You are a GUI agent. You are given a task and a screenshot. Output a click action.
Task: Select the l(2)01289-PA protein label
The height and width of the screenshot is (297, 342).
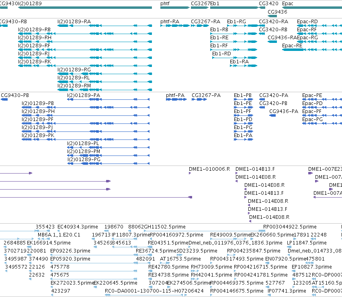84,95
